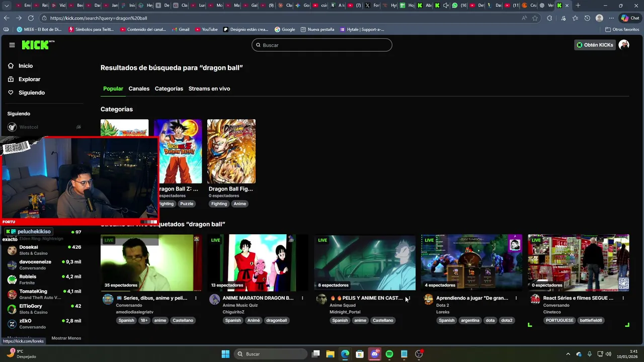The height and width of the screenshot is (362, 644).
Task: Open the Windows Start menu
Action: (225, 354)
